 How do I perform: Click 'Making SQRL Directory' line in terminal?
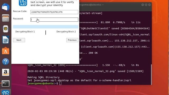point(43,77)
